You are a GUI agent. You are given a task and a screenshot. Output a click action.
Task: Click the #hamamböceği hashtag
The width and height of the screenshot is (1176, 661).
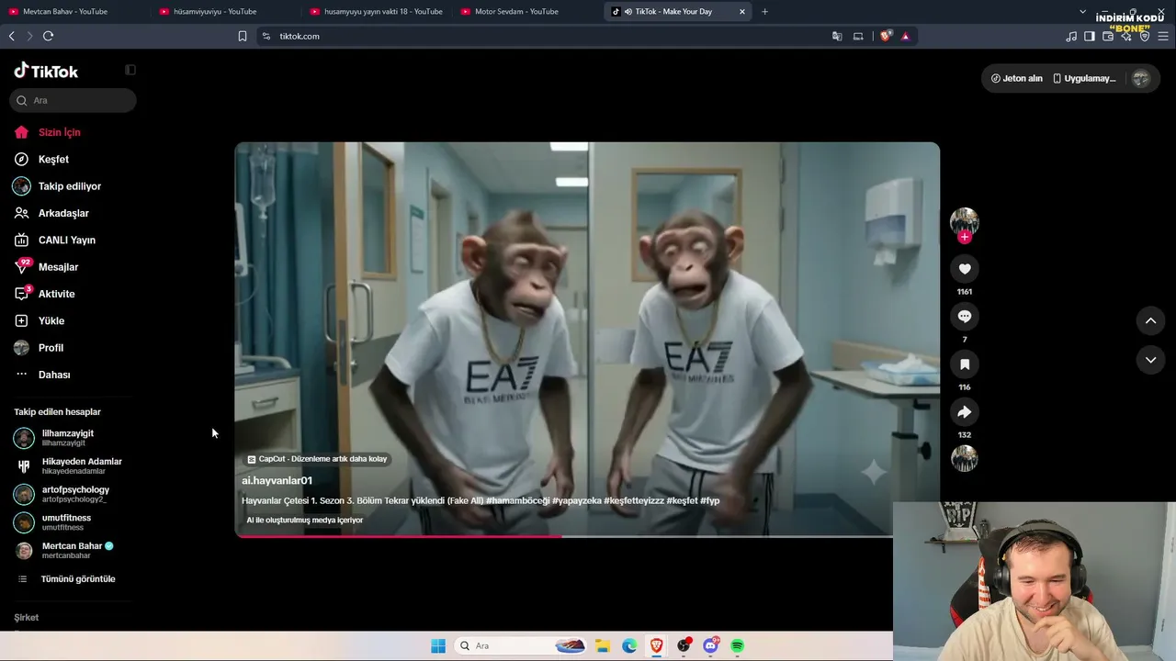(x=517, y=500)
